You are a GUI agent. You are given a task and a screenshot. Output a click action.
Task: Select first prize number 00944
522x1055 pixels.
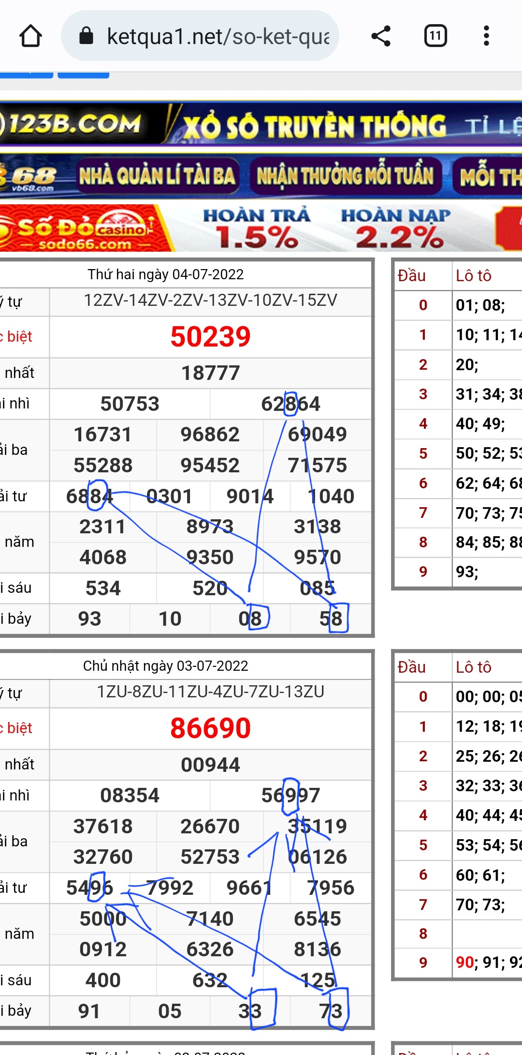211,765
